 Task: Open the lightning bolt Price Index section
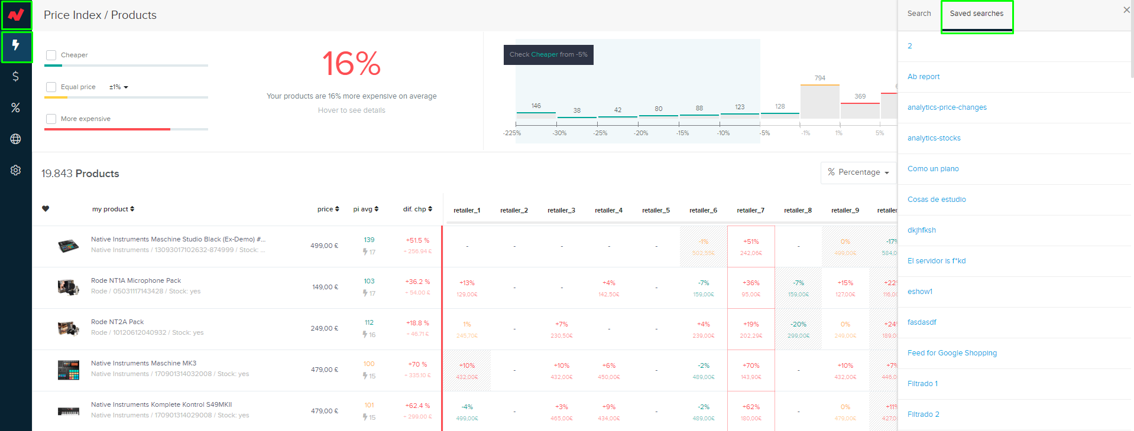(x=16, y=46)
